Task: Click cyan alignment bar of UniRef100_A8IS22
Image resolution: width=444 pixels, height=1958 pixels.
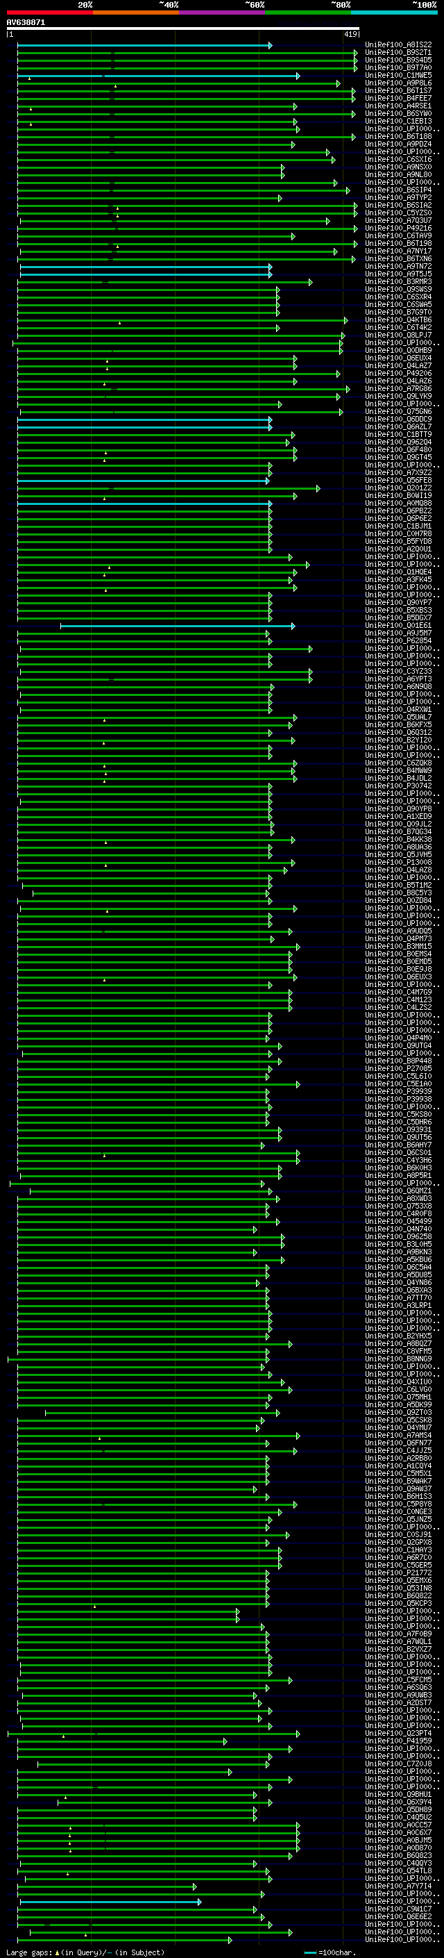Action: 144,46
